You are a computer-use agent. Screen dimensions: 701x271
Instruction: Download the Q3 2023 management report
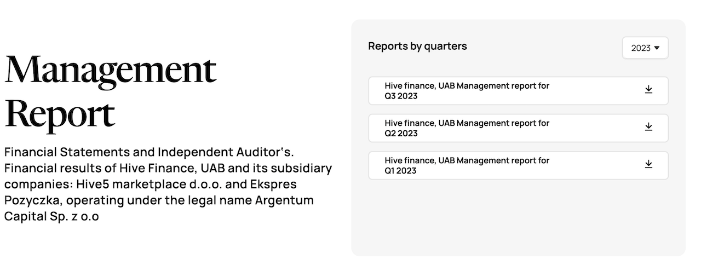(x=648, y=90)
